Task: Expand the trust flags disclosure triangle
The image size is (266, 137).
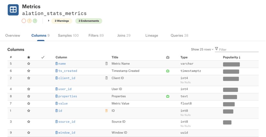Action: point(48,21)
